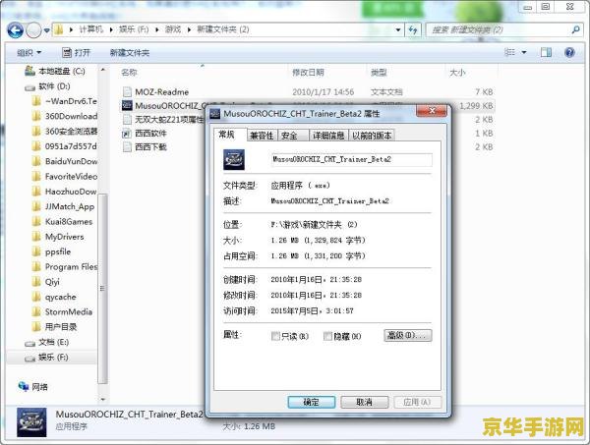
Task: Click the 网络 network icon in sidebar
Action: (27, 386)
